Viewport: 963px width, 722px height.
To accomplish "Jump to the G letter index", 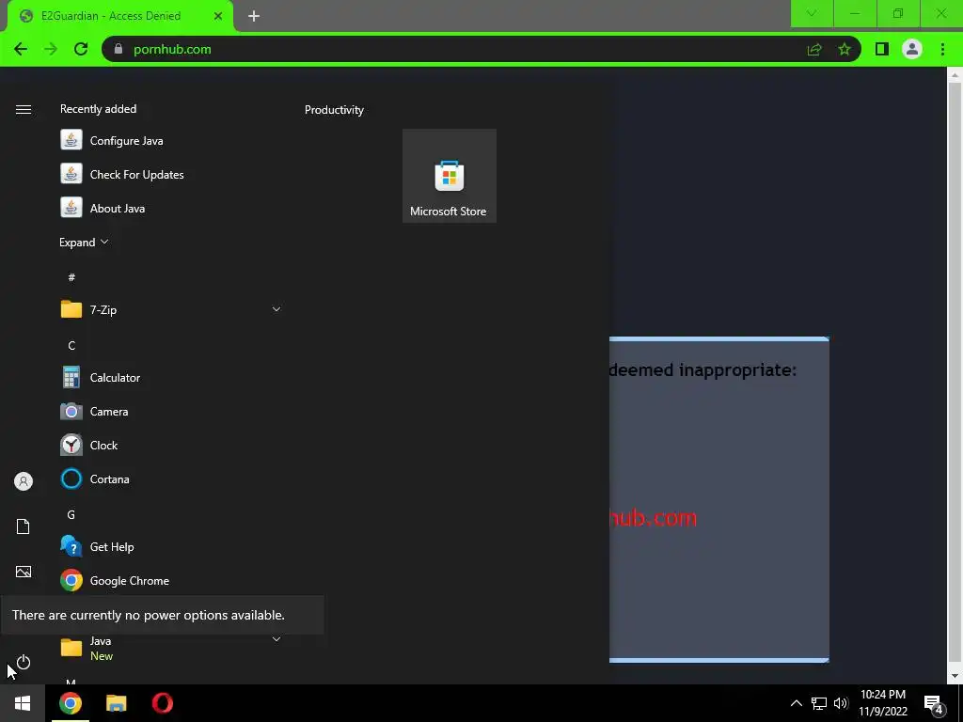I will [71, 514].
